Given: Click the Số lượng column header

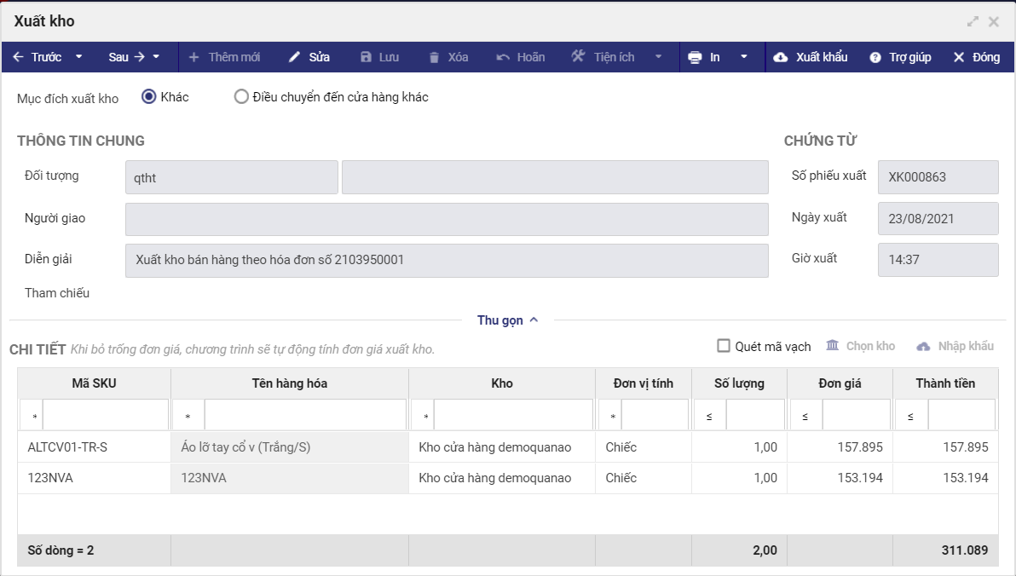Looking at the screenshot, I should click(739, 383).
